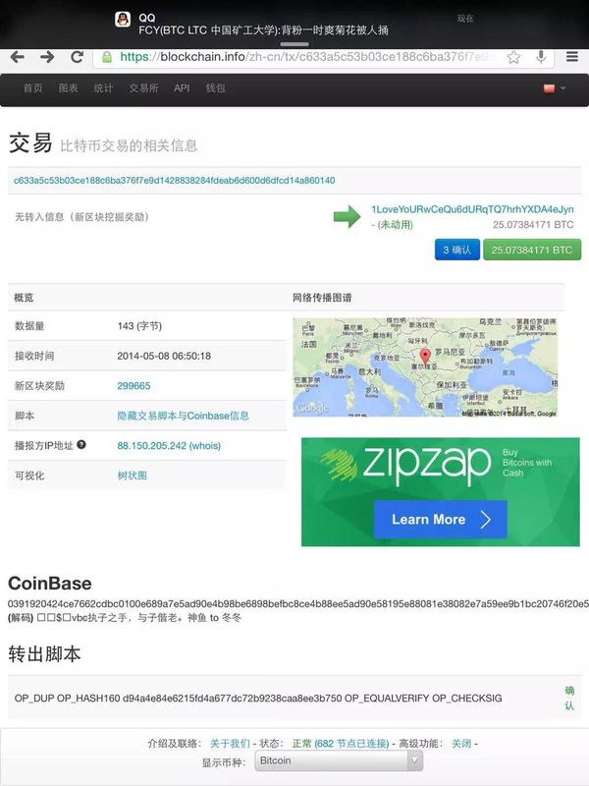
Task: Click the (未动用) unspent link
Action: [x=396, y=225]
